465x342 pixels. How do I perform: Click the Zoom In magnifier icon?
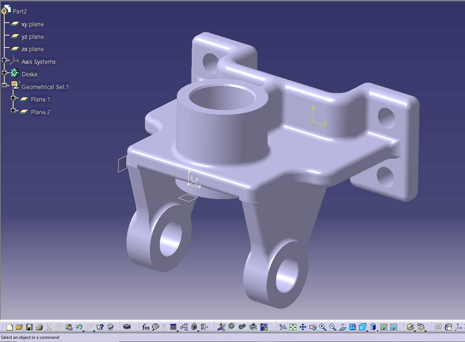coord(323,327)
